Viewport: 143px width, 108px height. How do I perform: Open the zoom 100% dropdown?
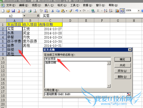pyautogui.click(x=139, y=11)
